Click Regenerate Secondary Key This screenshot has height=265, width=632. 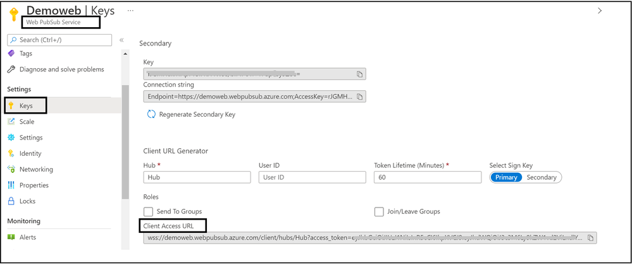pos(197,115)
